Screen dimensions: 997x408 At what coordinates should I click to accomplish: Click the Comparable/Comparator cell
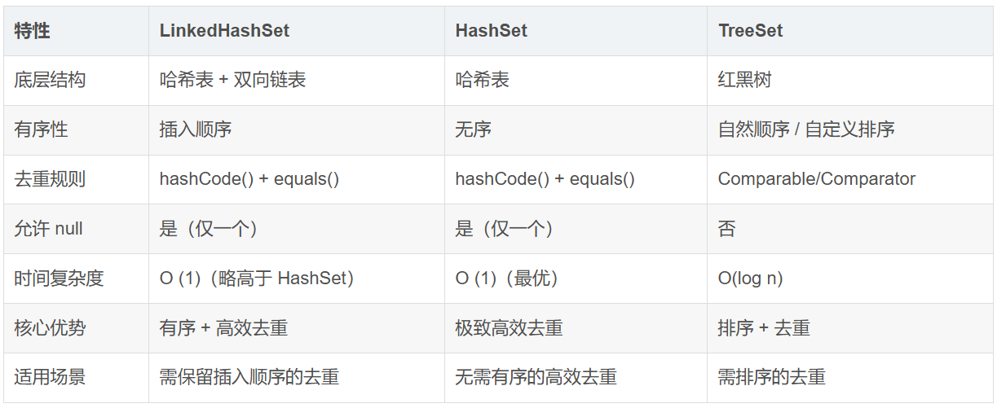(816, 179)
